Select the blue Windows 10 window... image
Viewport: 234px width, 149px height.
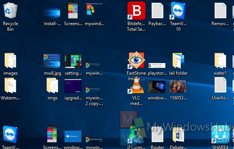pos(73,137)
